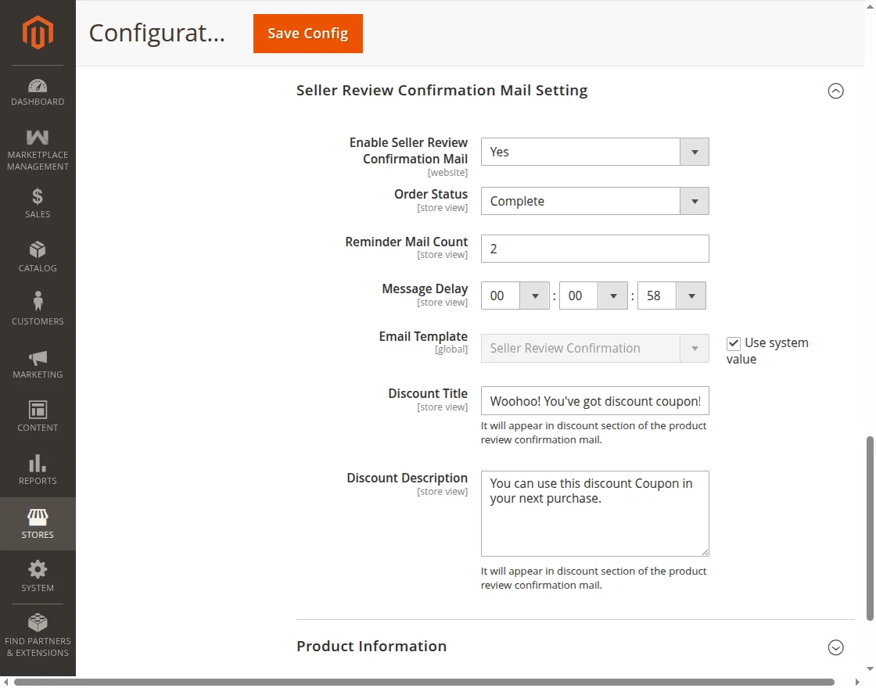The image size is (876, 688).
Task: Open the Sales dollar icon
Action: (38, 196)
